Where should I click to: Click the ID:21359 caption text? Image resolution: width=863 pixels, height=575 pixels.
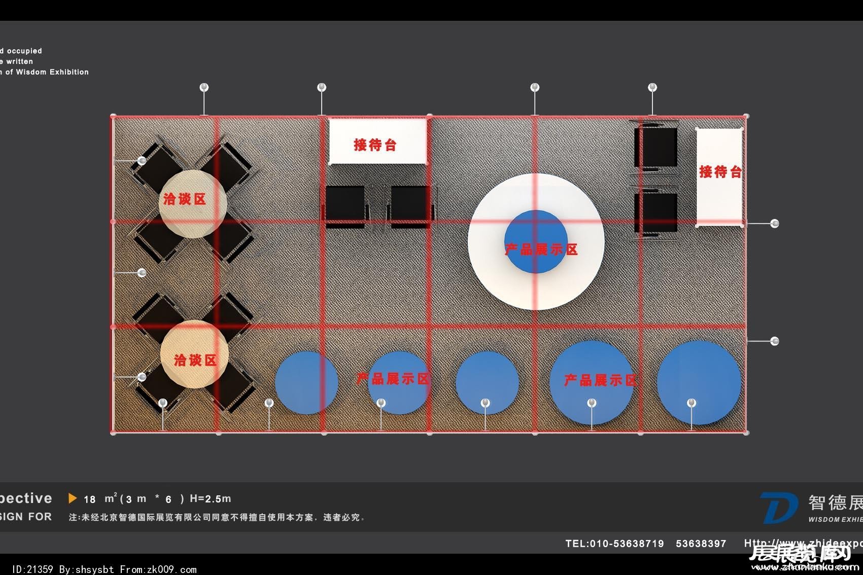32,569
